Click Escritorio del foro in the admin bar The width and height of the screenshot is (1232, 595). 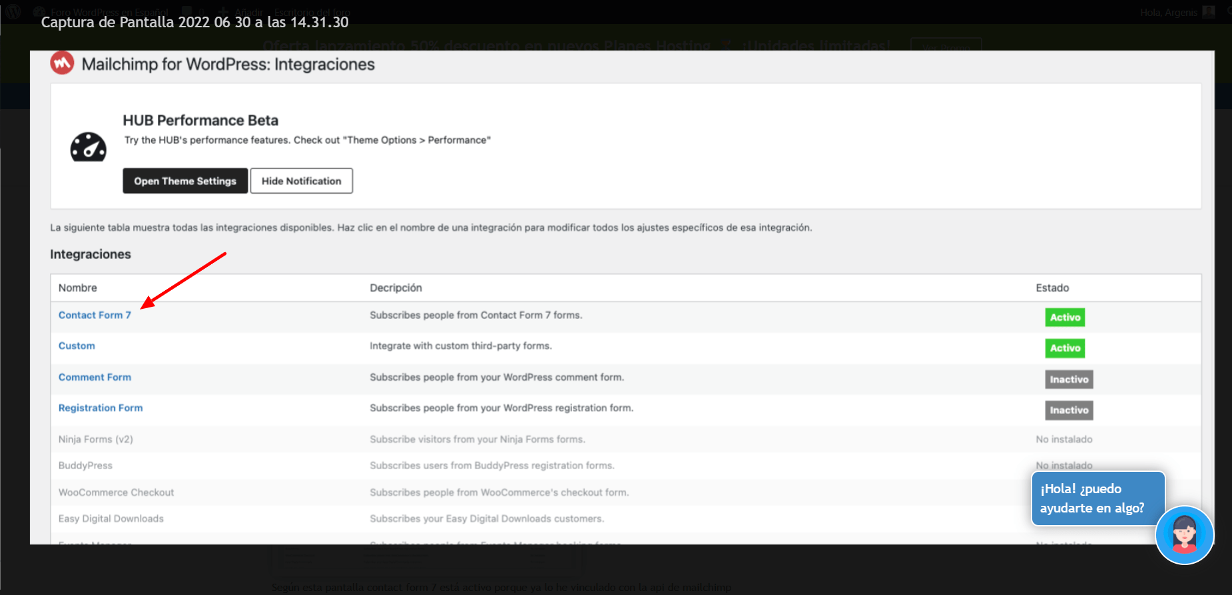point(312,12)
